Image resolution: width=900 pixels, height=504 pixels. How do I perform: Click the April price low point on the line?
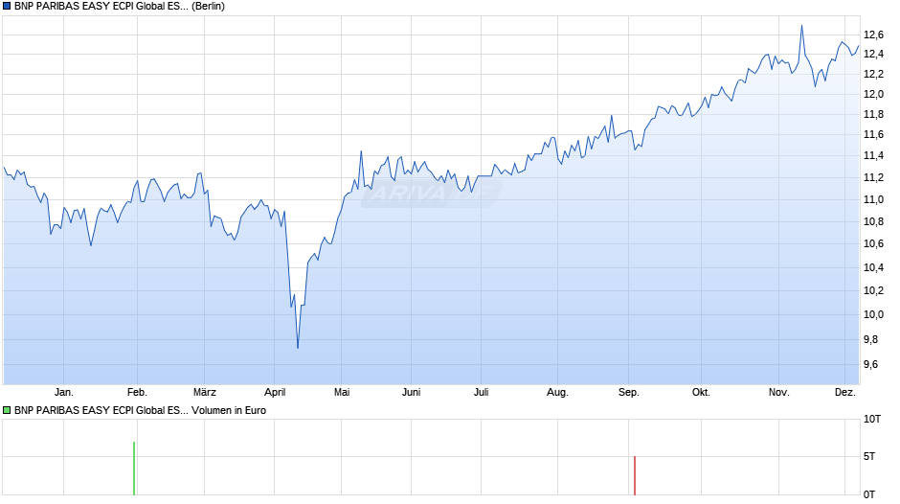pyautogui.click(x=298, y=348)
